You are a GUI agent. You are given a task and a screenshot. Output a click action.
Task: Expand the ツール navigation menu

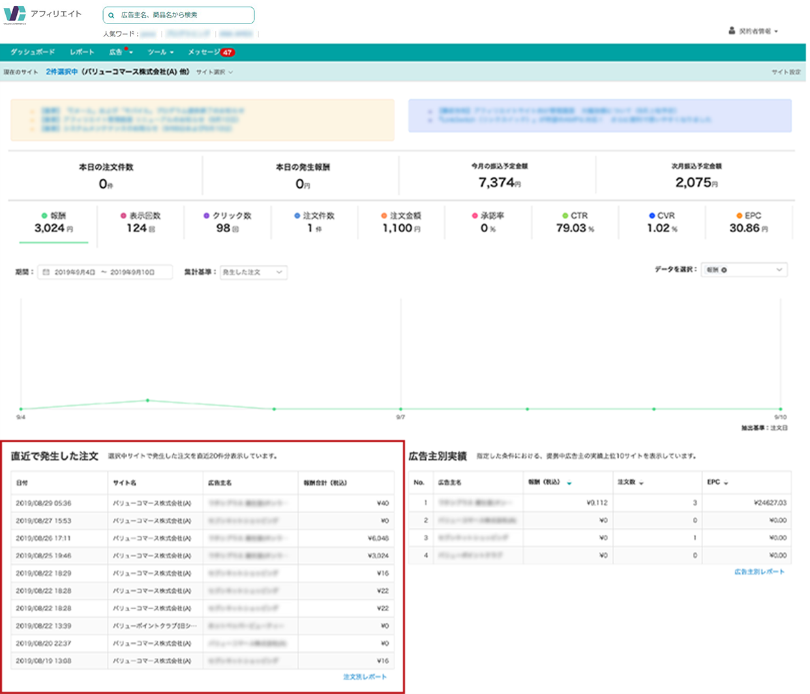point(160,52)
